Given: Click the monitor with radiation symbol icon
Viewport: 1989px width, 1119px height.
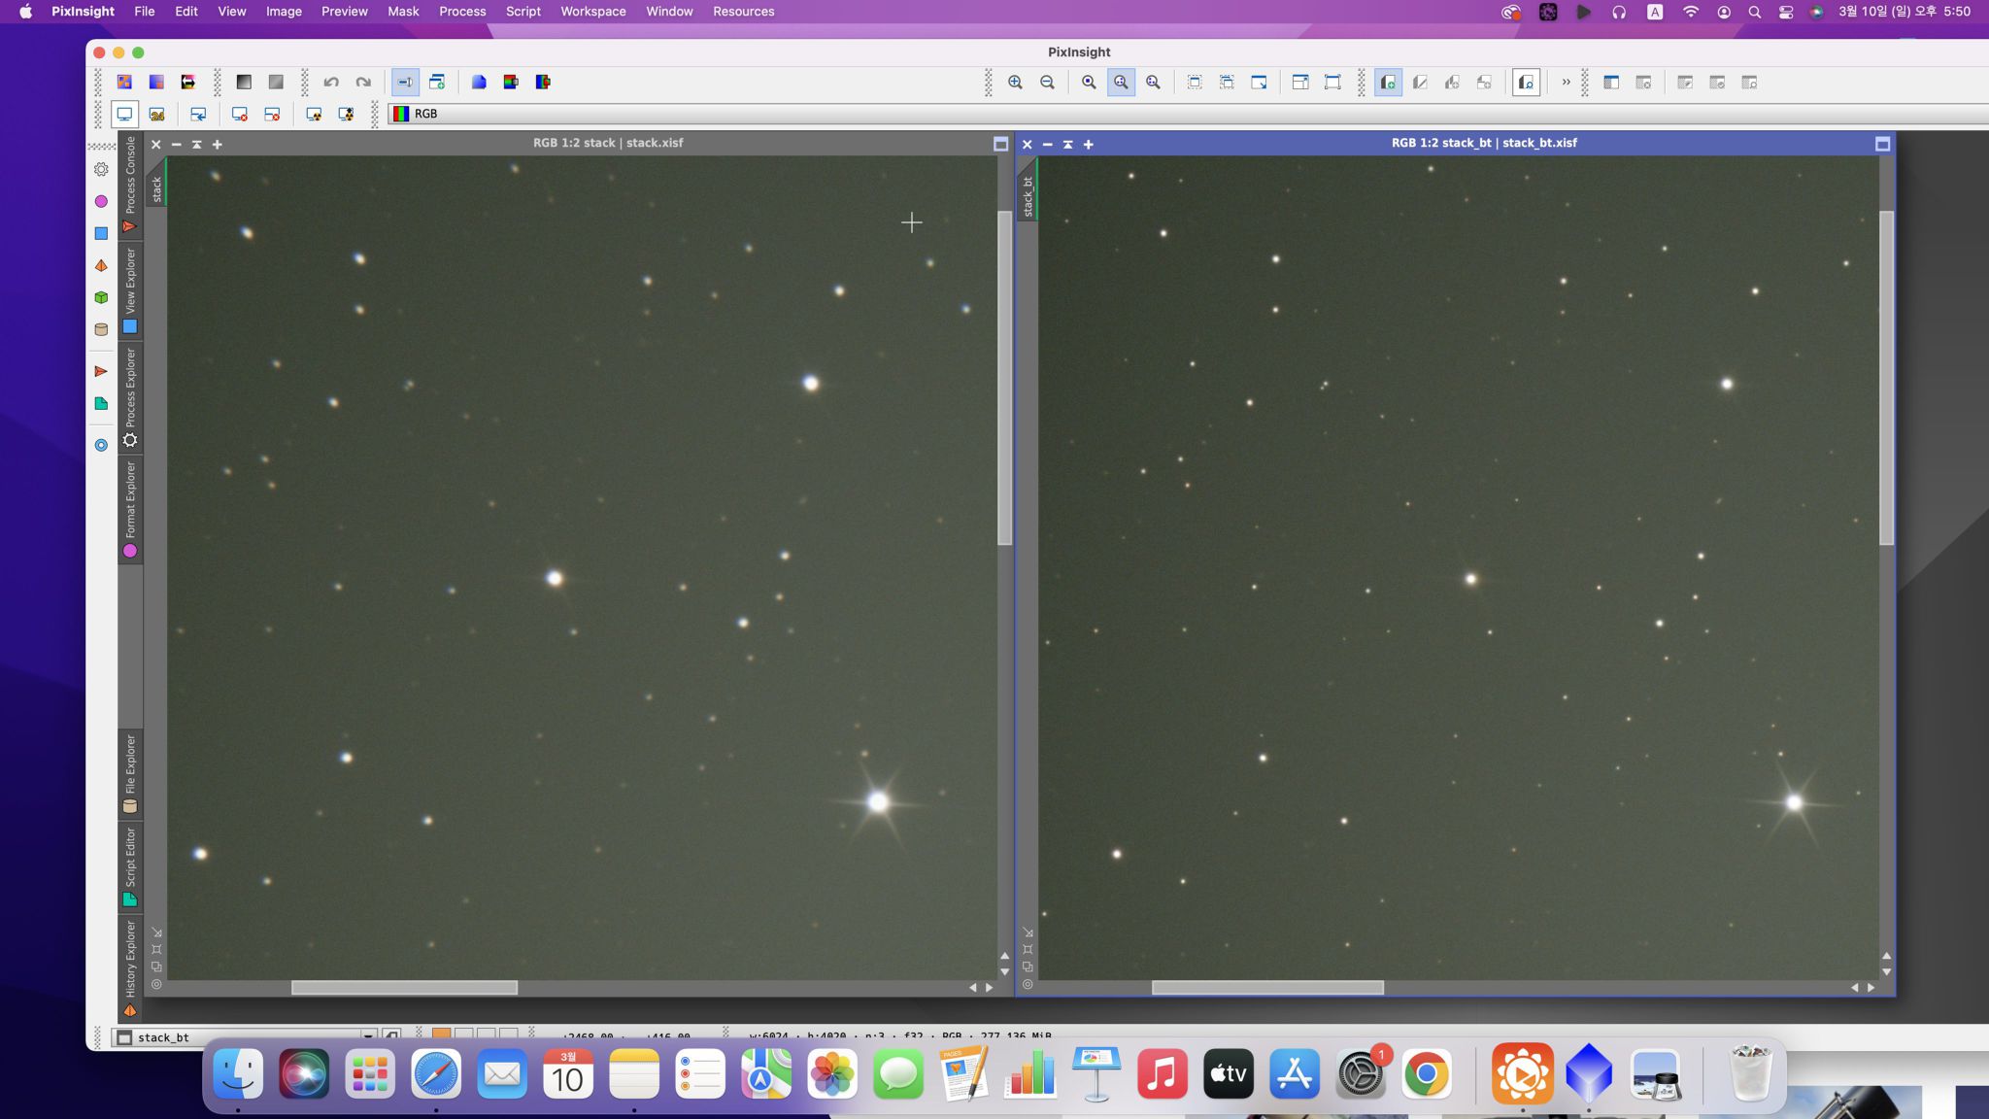Looking at the screenshot, I should coord(314,115).
